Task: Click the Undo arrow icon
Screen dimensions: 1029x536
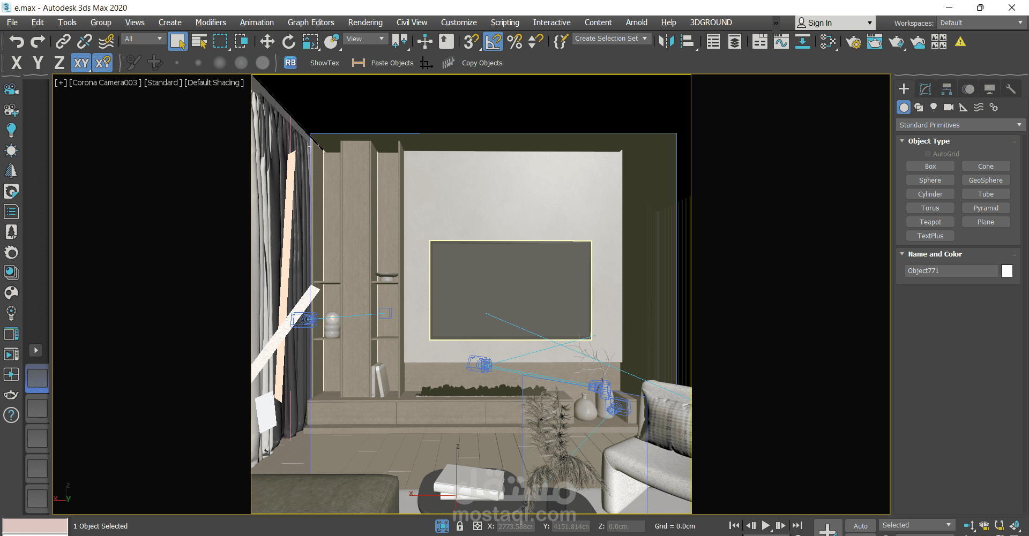Action: 17,41
